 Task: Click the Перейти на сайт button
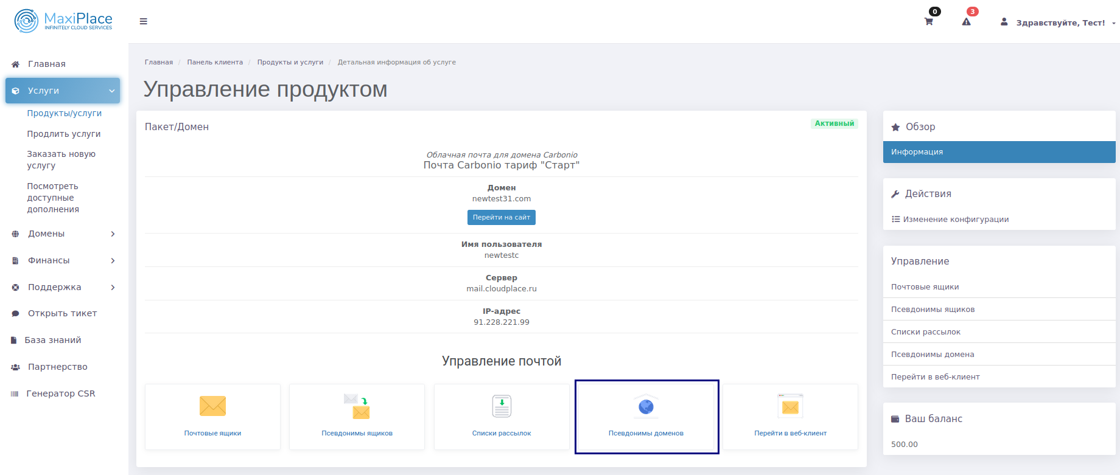pos(502,217)
